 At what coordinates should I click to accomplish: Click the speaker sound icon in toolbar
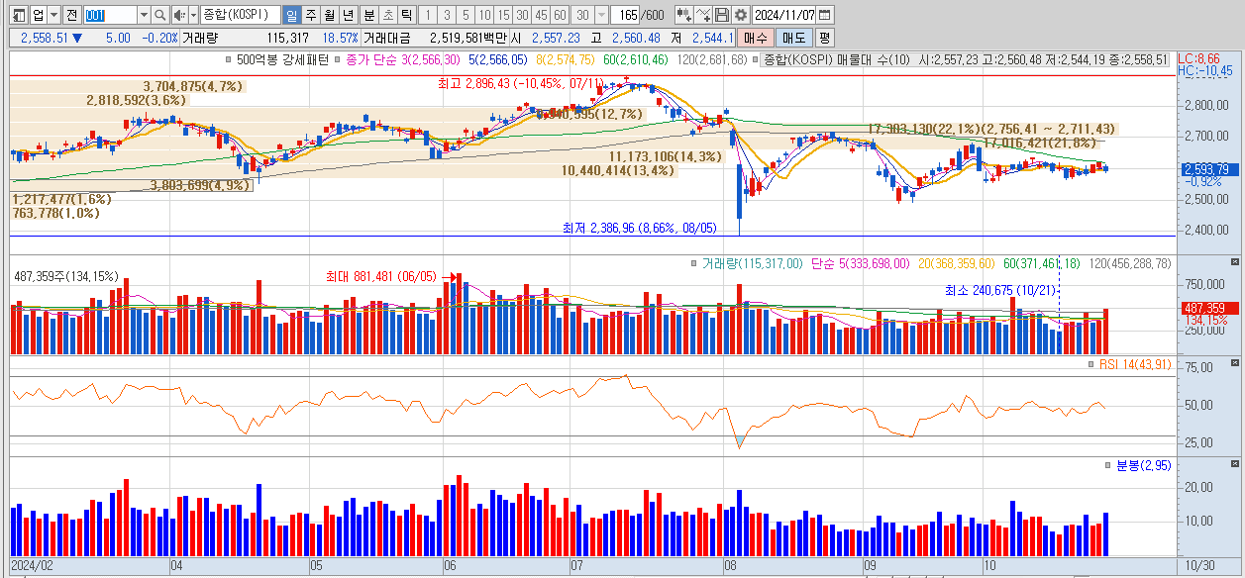coord(179,15)
